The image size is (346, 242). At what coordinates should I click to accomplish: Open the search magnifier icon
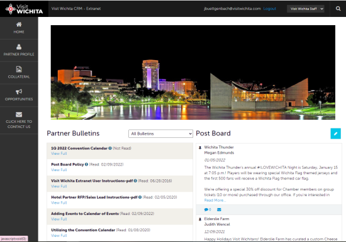(338, 9)
